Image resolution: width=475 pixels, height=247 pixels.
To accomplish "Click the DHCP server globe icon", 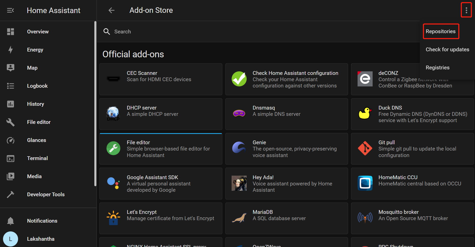I will coord(113,114).
